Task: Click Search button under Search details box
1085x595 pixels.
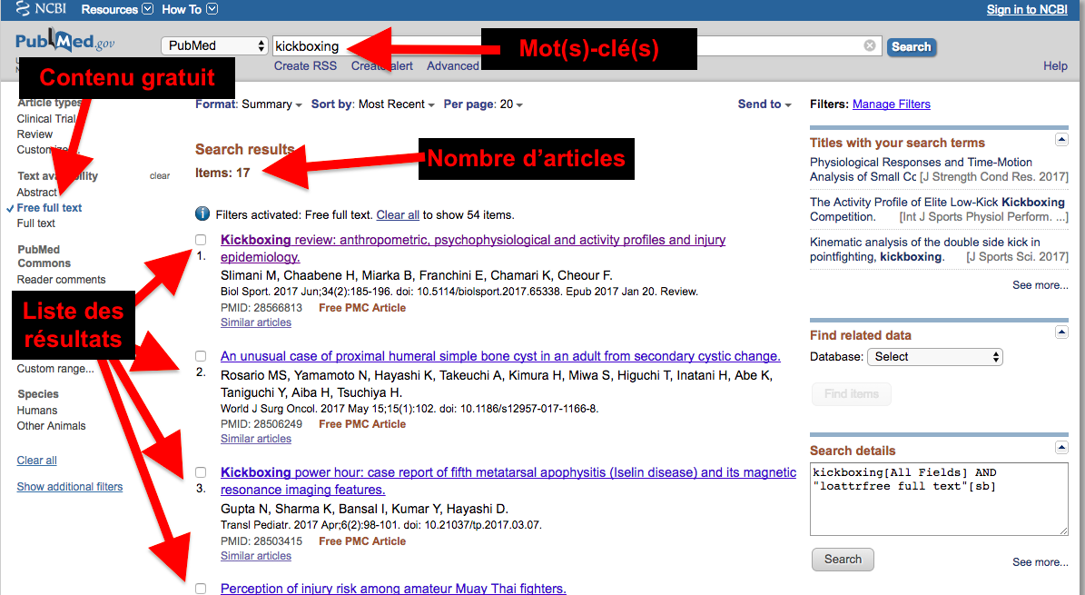Action: click(843, 559)
